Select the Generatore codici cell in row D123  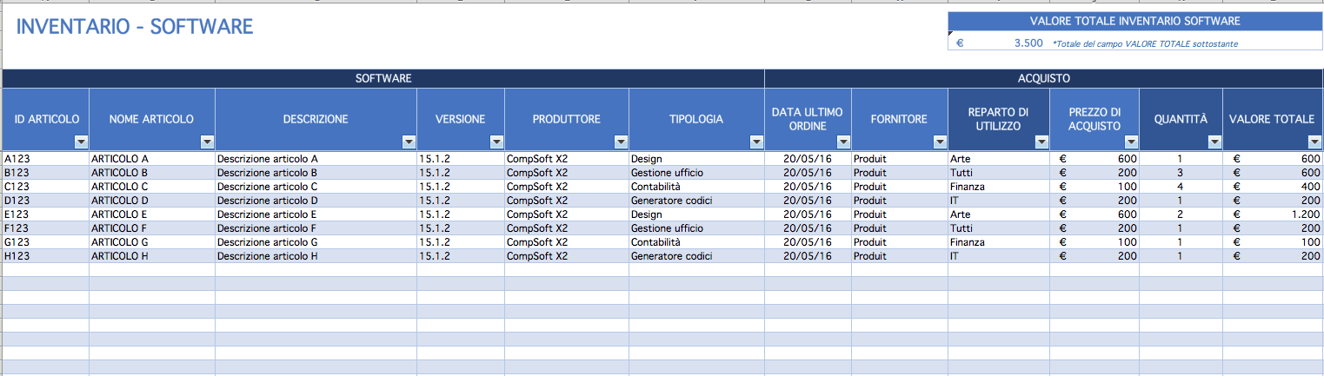696,201
